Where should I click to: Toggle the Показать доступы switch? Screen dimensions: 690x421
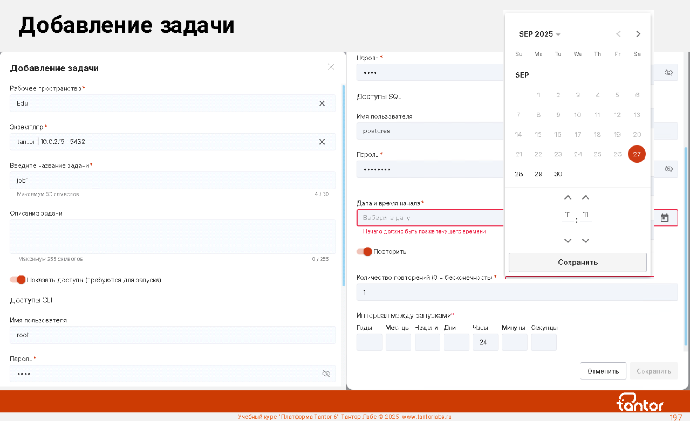[18, 280]
